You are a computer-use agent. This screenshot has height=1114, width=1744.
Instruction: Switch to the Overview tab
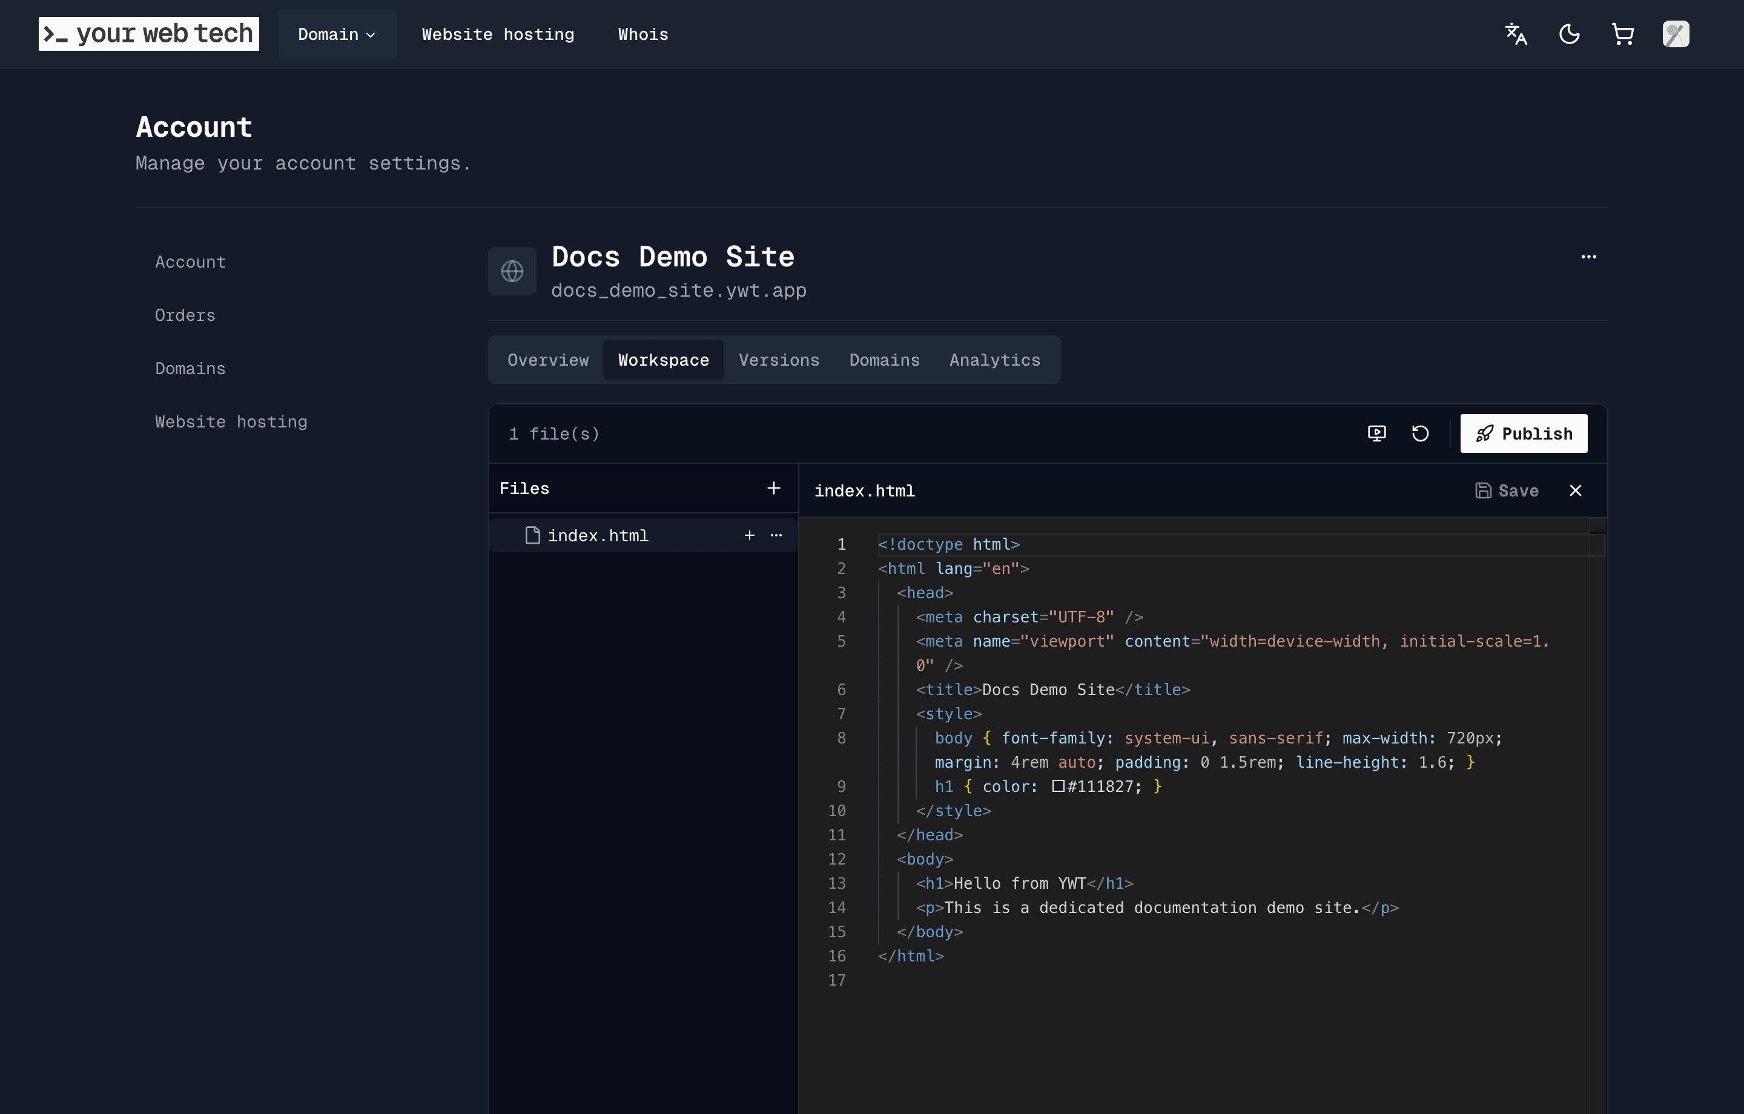(548, 360)
